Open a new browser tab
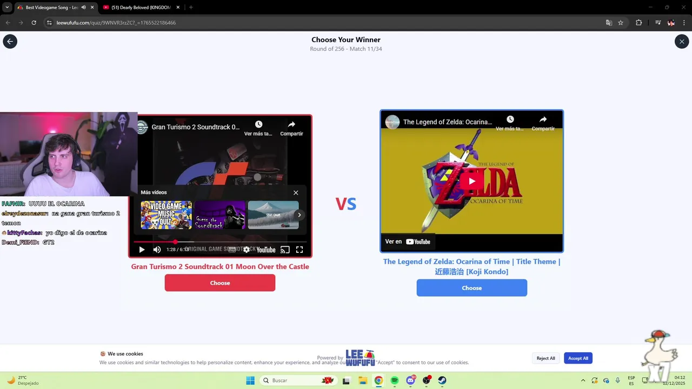Viewport: 692px width, 389px height. [x=191, y=8]
